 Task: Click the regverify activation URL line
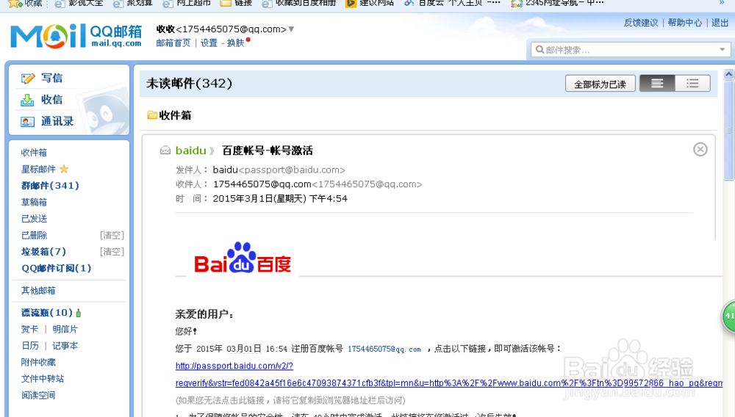click(x=449, y=382)
